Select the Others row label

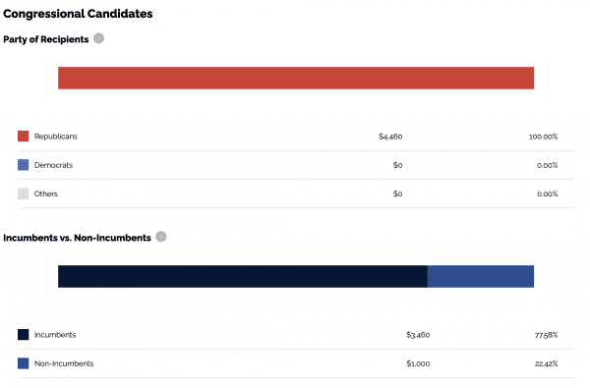coord(46,194)
